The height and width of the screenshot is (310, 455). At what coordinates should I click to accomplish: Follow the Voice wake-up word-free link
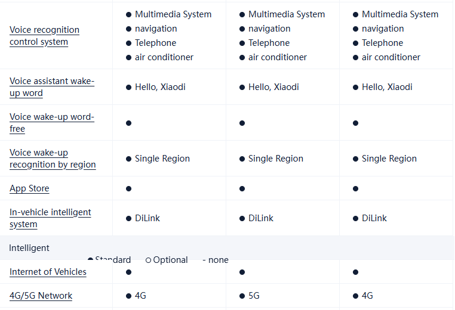[51, 123]
